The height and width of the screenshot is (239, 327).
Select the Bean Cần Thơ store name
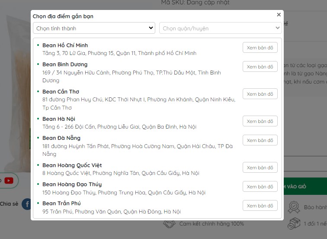(61, 92)
